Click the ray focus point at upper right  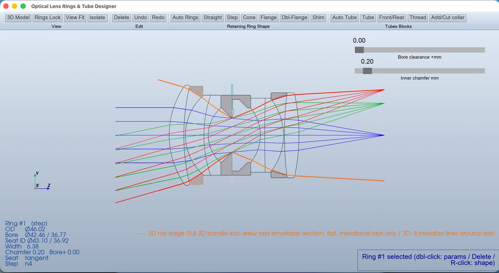pyautogui.click(x=383, y=90)
